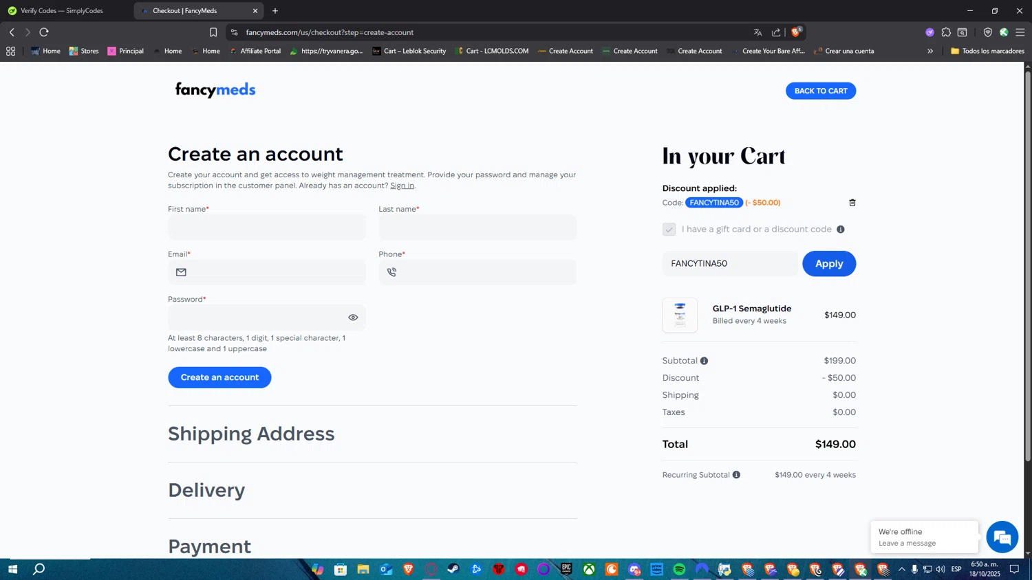The image size is (1032, 580).
Task: Click the share page icon in address bar
Action: 776,32
